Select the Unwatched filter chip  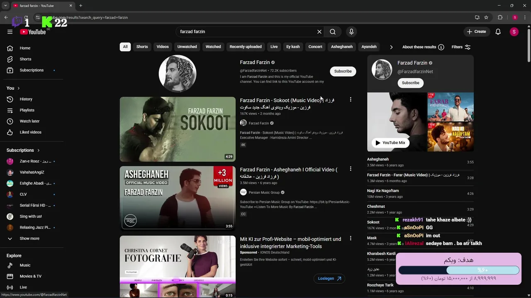click(187, 47)
